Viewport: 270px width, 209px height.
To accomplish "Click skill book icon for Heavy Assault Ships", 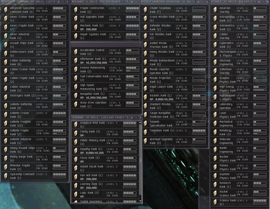I will pos(6,150).
